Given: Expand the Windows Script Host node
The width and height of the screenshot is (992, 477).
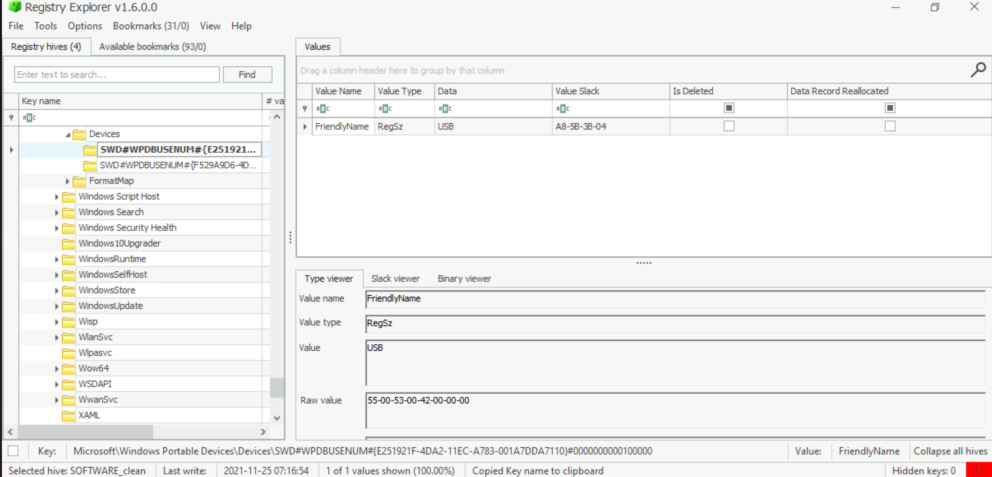Looking at the screenshot, I should coord(57,197).
